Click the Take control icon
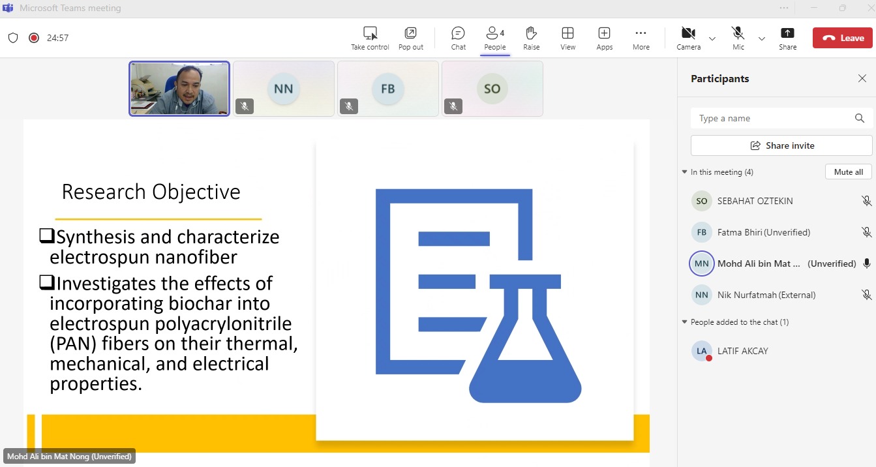876x467 pixels. click(370, 33)
